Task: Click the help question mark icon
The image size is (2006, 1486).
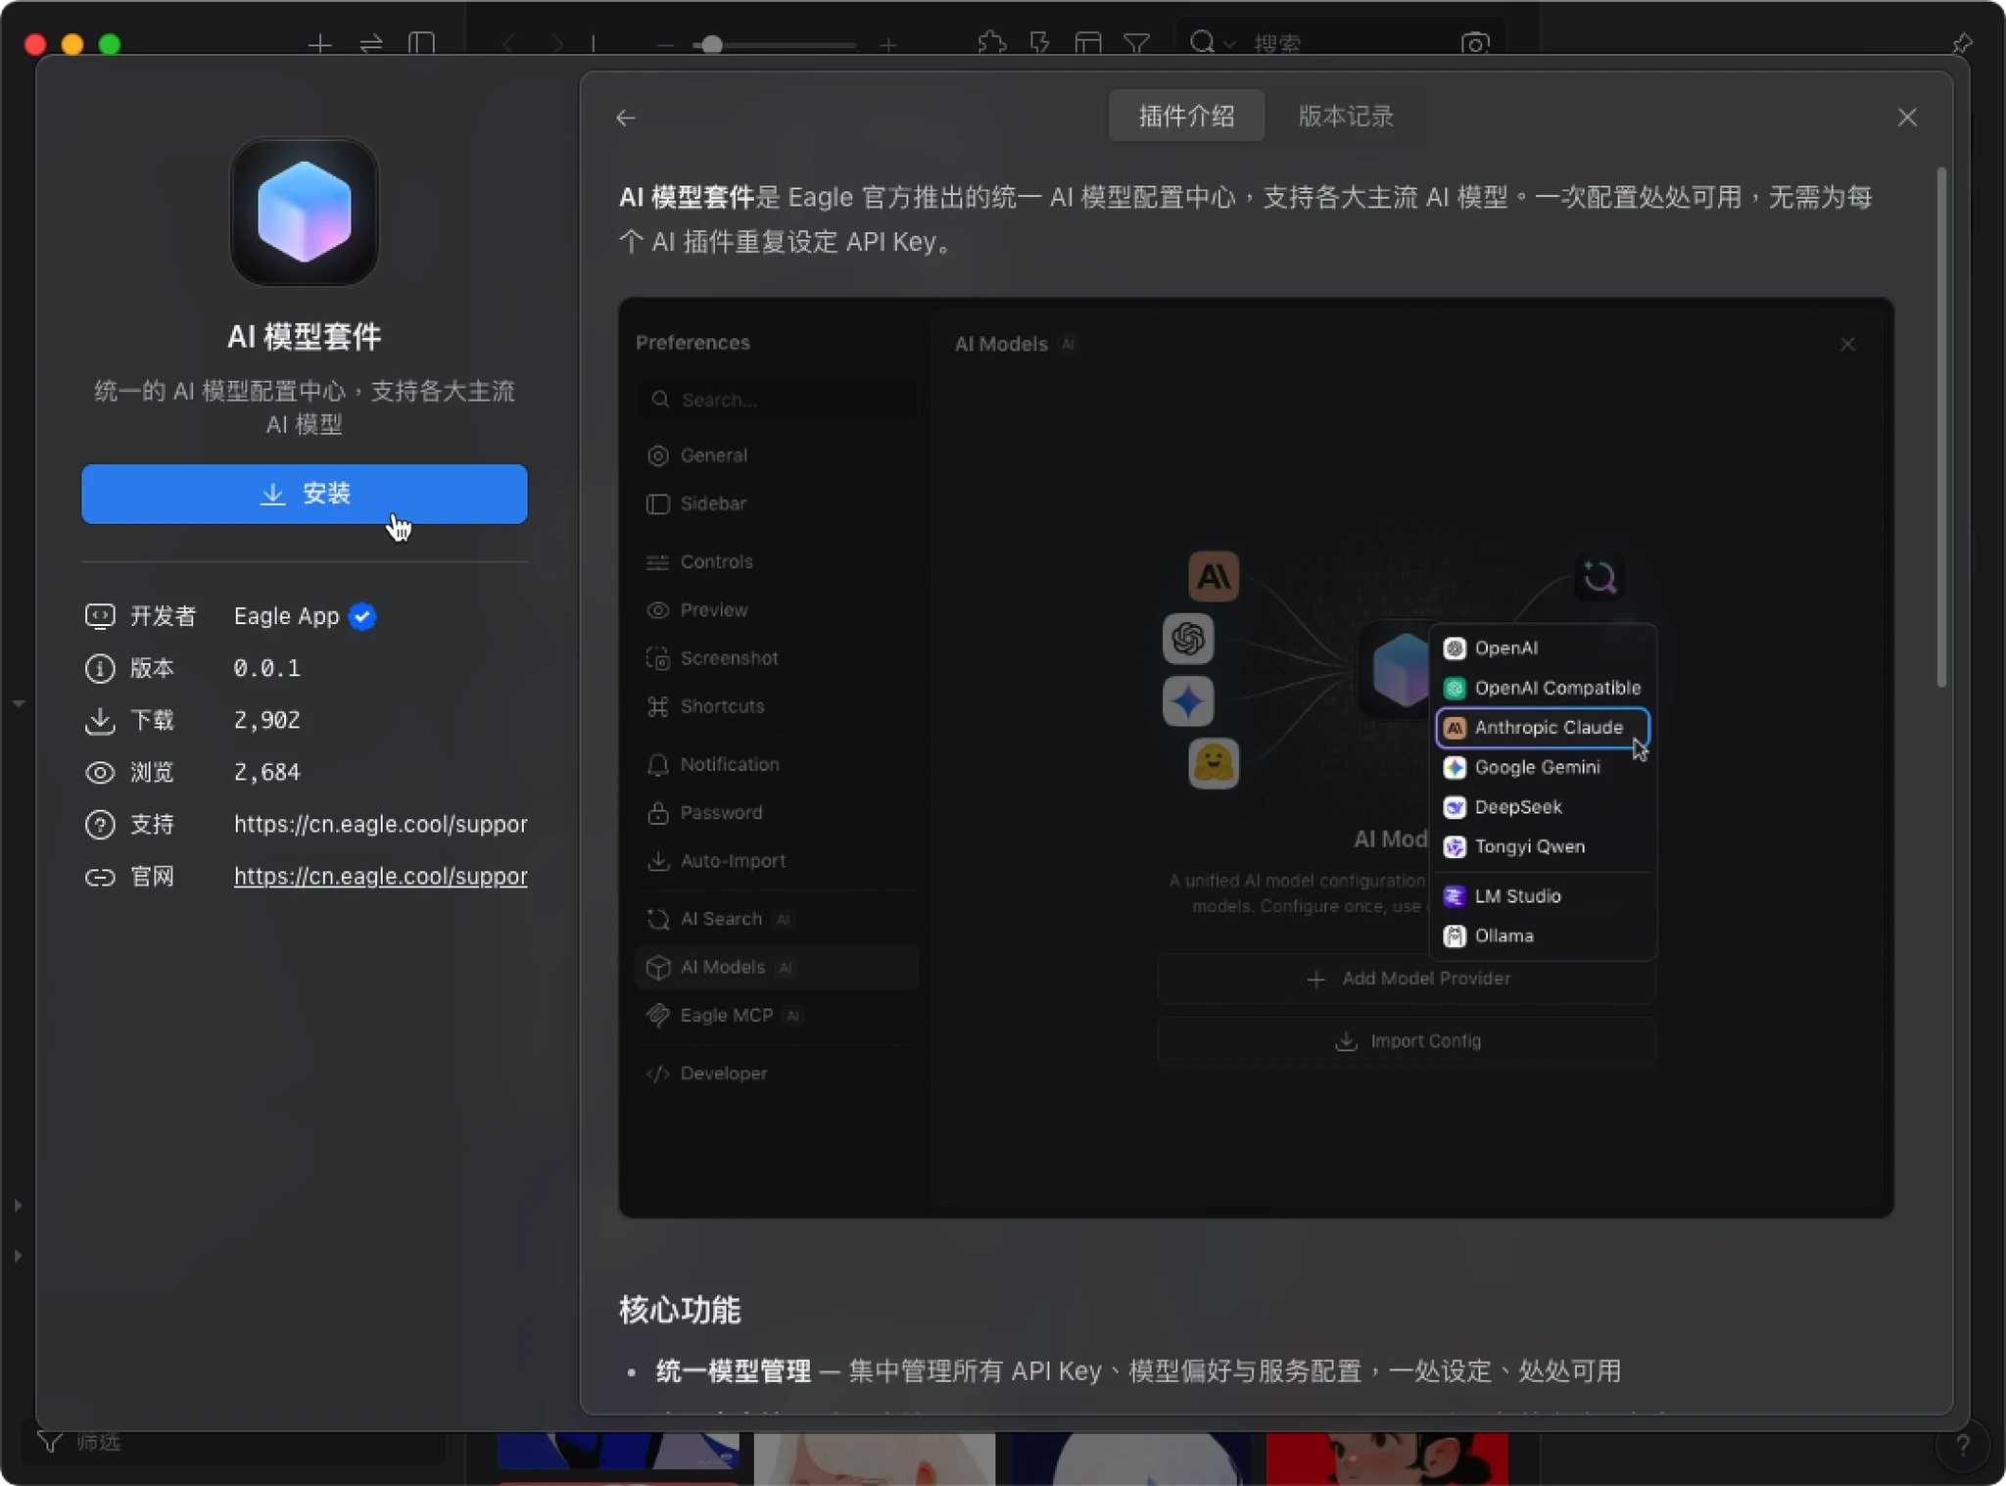Action: coord(1962,1445)
